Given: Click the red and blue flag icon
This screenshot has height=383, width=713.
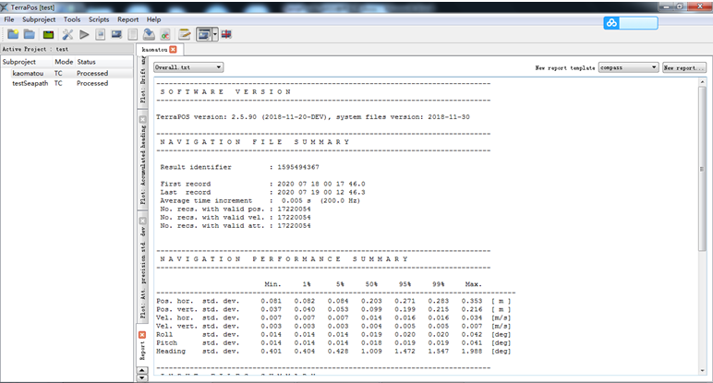Looking at the screenshot, I should 227,34.
